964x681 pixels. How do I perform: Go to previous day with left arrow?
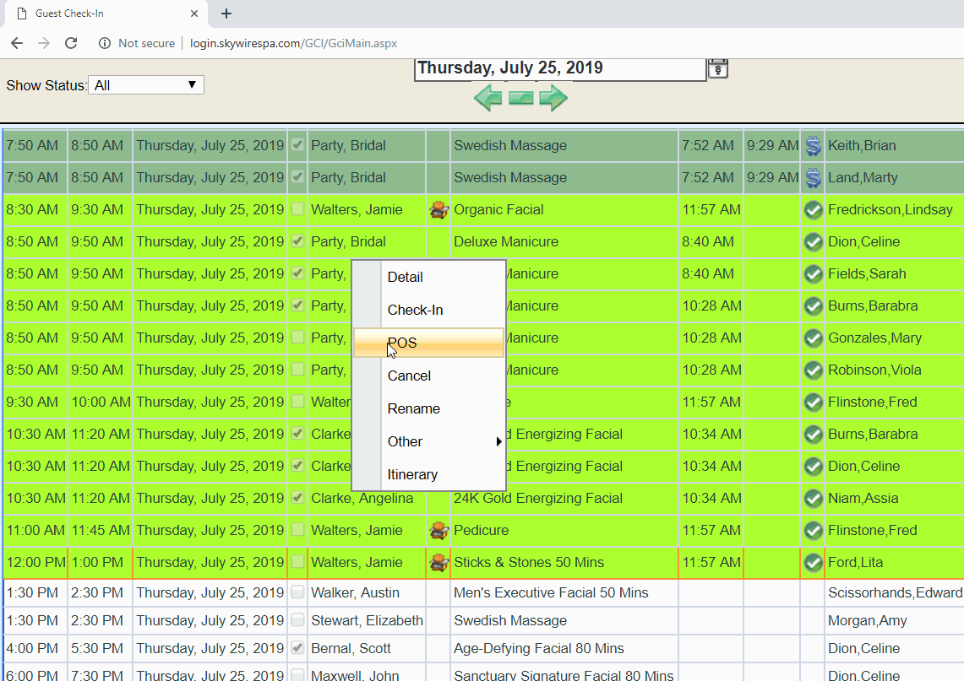487,98
